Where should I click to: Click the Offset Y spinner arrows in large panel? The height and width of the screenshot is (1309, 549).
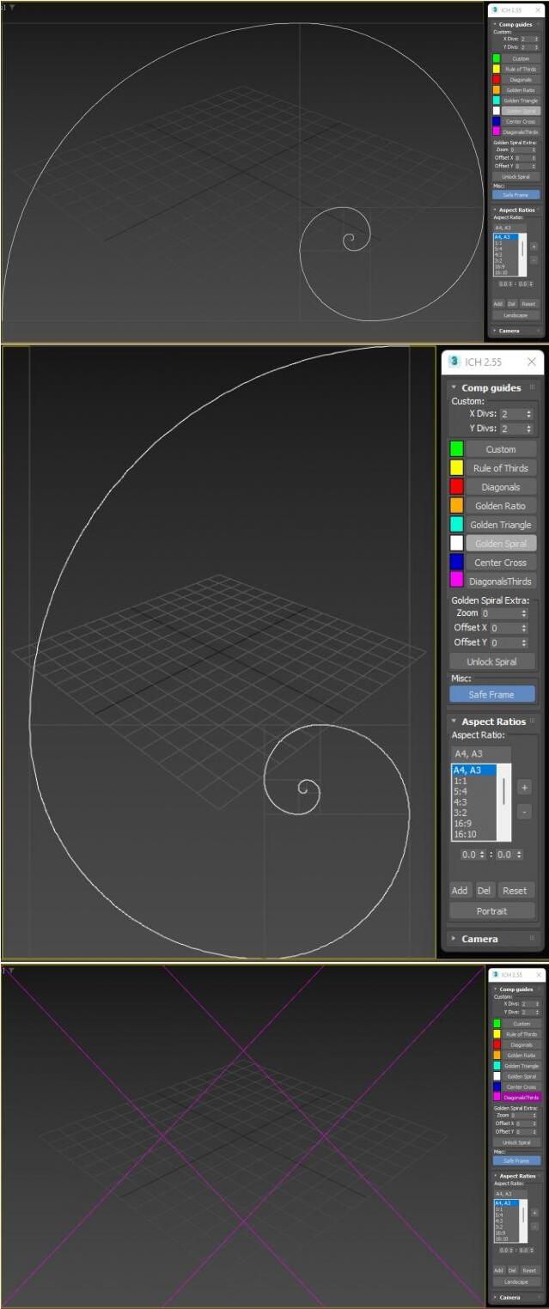(523, 642)
